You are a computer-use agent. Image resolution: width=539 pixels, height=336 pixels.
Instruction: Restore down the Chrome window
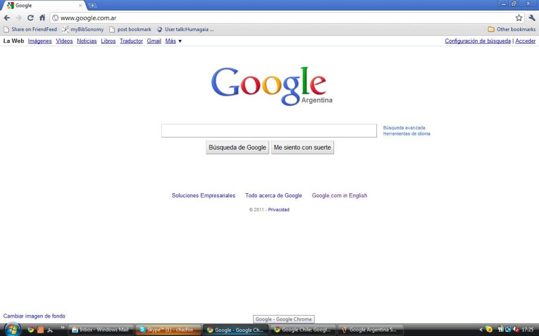click(x=514, y=4)
